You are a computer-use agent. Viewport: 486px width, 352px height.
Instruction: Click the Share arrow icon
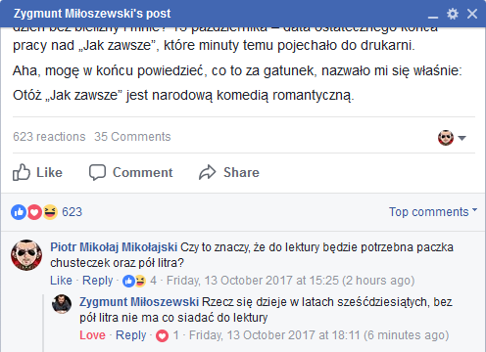208,172
